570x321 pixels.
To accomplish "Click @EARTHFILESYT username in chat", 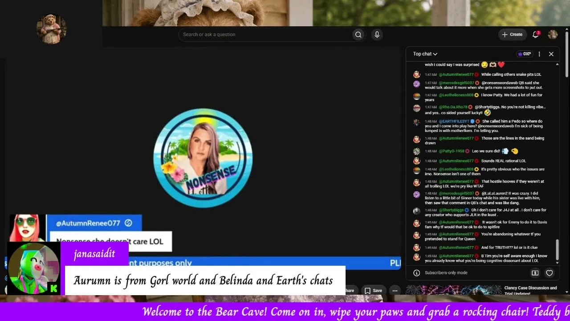I will tap(454, 121).
